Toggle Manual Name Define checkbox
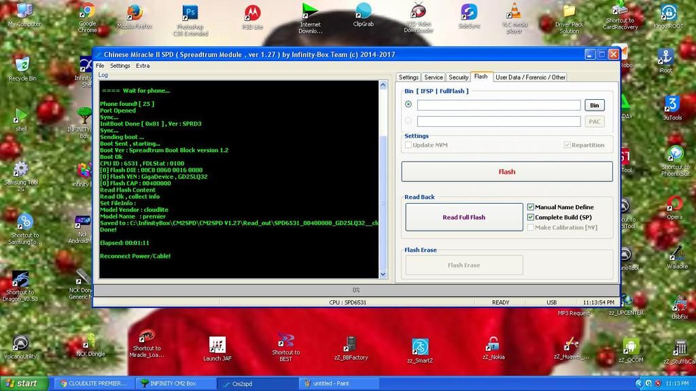This screenshot has height=391, width=696. click(531, 207)
